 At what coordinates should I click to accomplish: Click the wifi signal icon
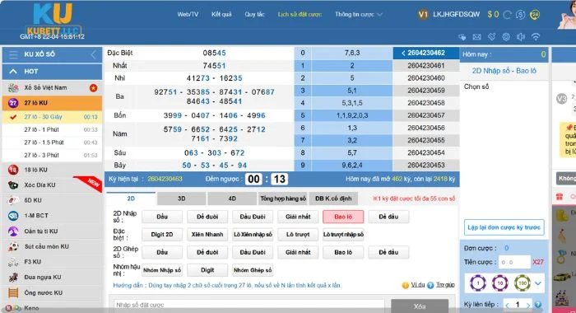(x=536, y=37)
